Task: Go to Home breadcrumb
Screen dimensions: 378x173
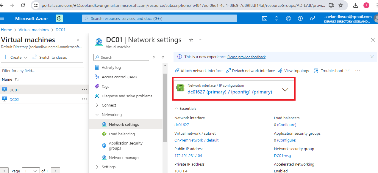Action: coord(7,30)
